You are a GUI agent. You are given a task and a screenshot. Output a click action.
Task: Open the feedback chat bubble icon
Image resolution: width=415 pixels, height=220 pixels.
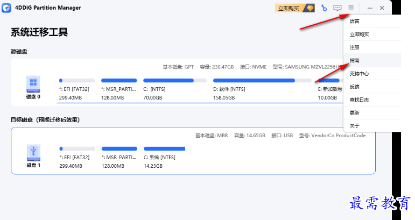337,8
